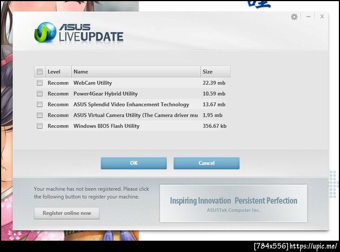This screenshot has width=340, height=252.
Task: Open the settings gear icon
Action: tap(294, 16)
